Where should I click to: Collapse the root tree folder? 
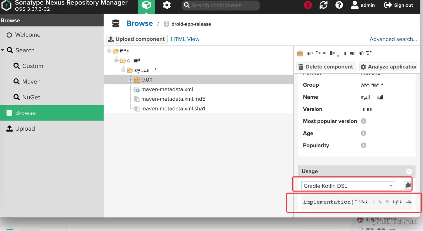tap(109, 51)
